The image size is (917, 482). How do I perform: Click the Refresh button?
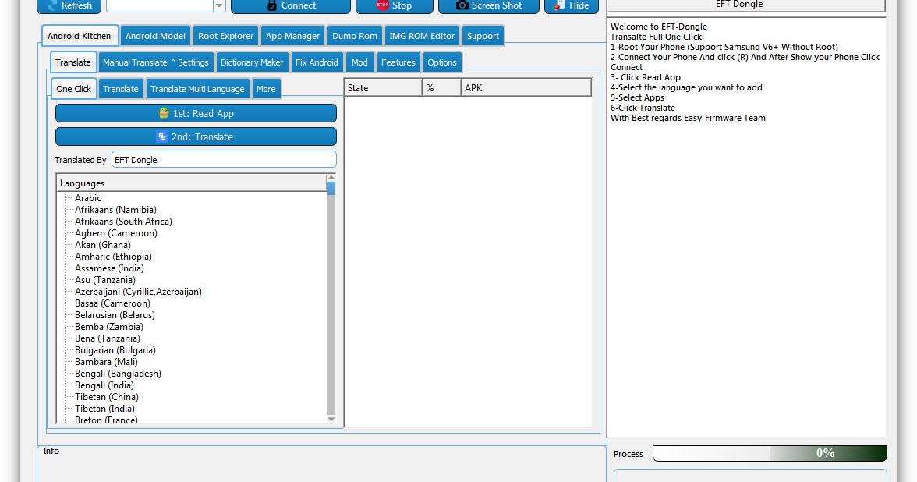coord(69,6)
